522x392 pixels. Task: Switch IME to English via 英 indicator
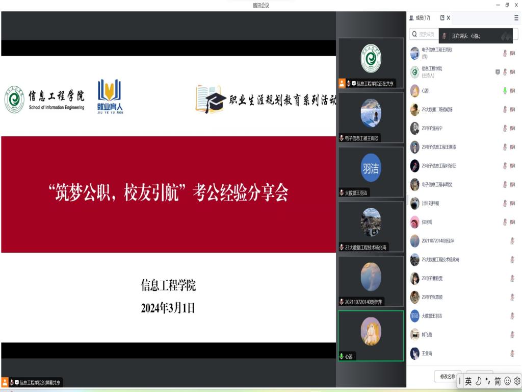(x=468, y=381)
